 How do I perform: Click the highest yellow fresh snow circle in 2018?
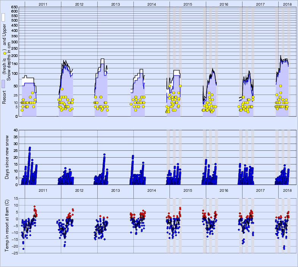(281, 86)
